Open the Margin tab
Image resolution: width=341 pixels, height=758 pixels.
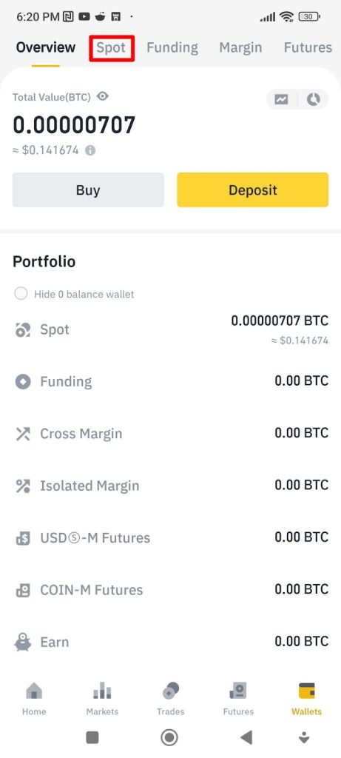(x=240, y=47)
